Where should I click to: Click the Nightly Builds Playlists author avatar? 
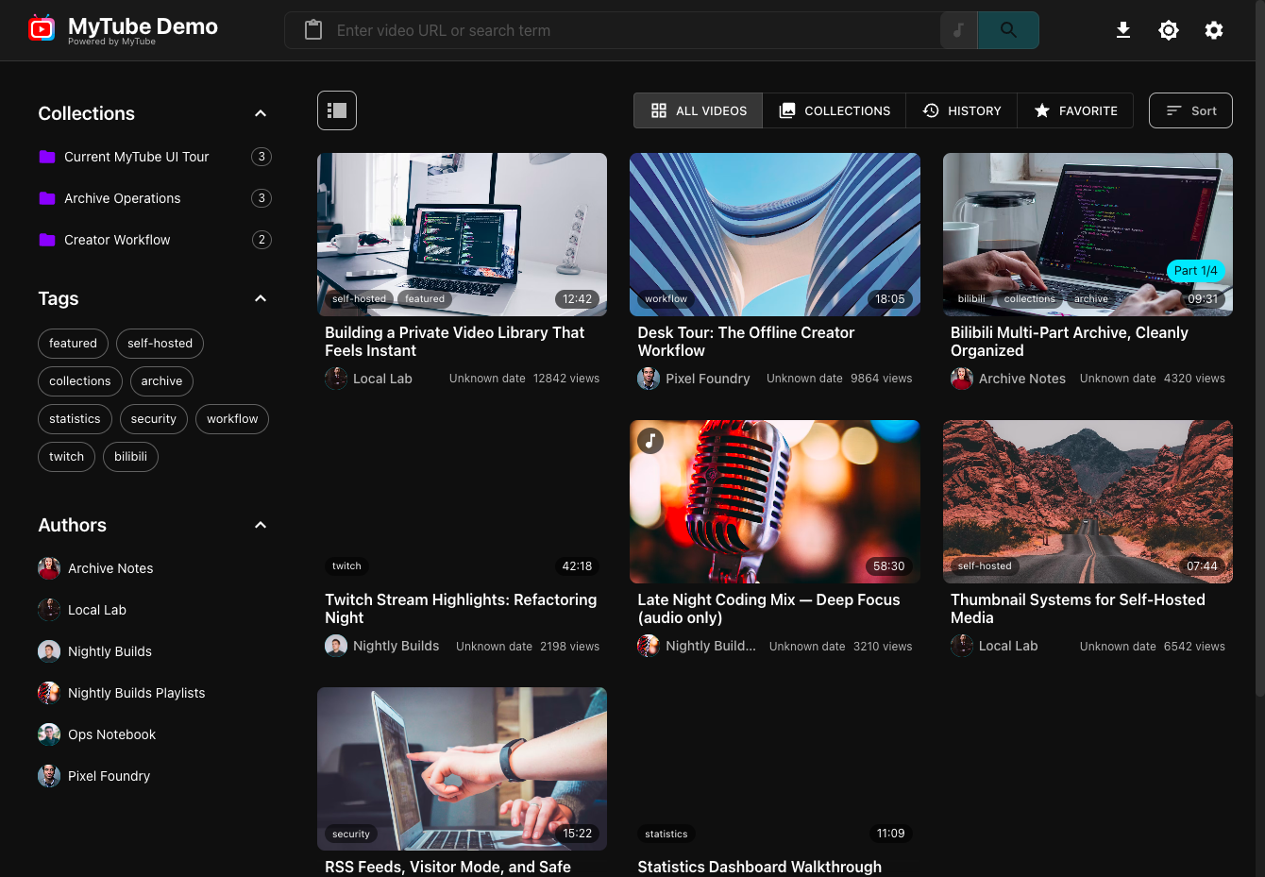(49, 693)
